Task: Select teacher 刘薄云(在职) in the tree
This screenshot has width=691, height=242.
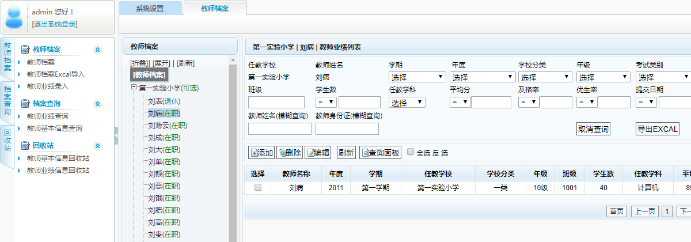Action: pyautogui.click(x=168, y=125)
